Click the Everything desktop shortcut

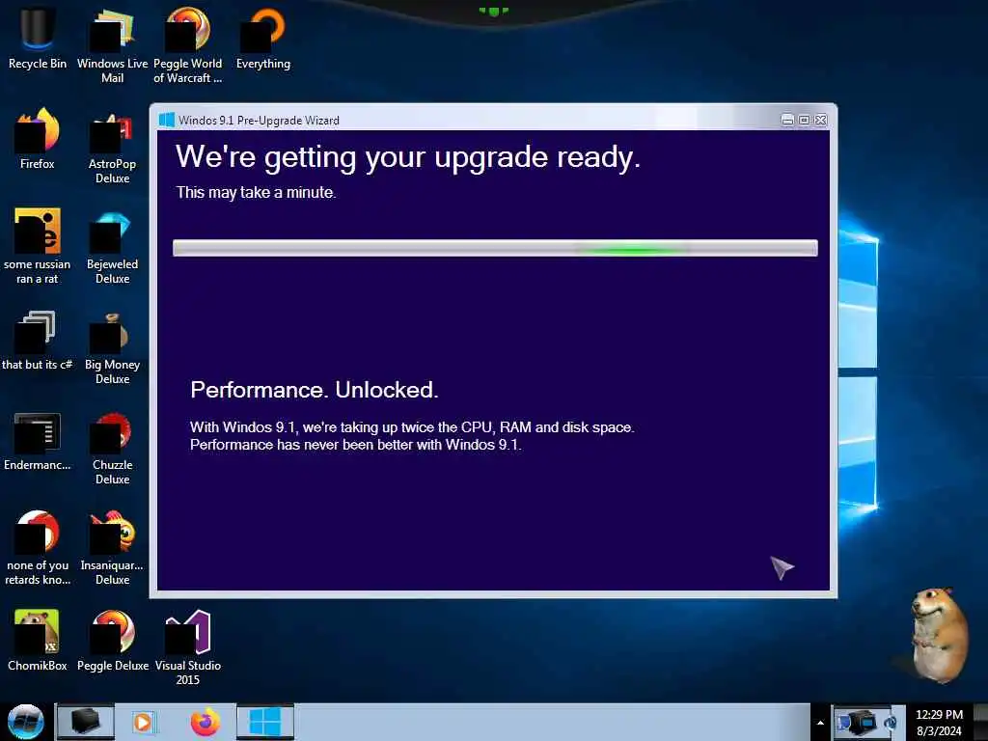[x=262, y=39]
